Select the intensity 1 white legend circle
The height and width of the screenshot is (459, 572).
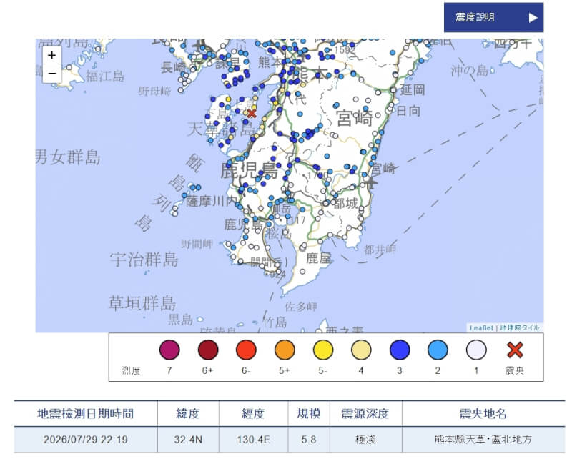click(x=476, y=350)
